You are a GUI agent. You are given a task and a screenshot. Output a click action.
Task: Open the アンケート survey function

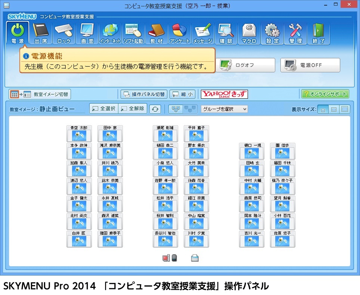[180, 33]
